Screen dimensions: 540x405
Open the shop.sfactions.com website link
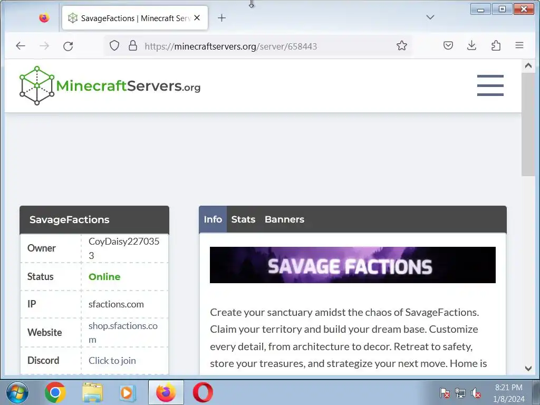tap(123, 333)
